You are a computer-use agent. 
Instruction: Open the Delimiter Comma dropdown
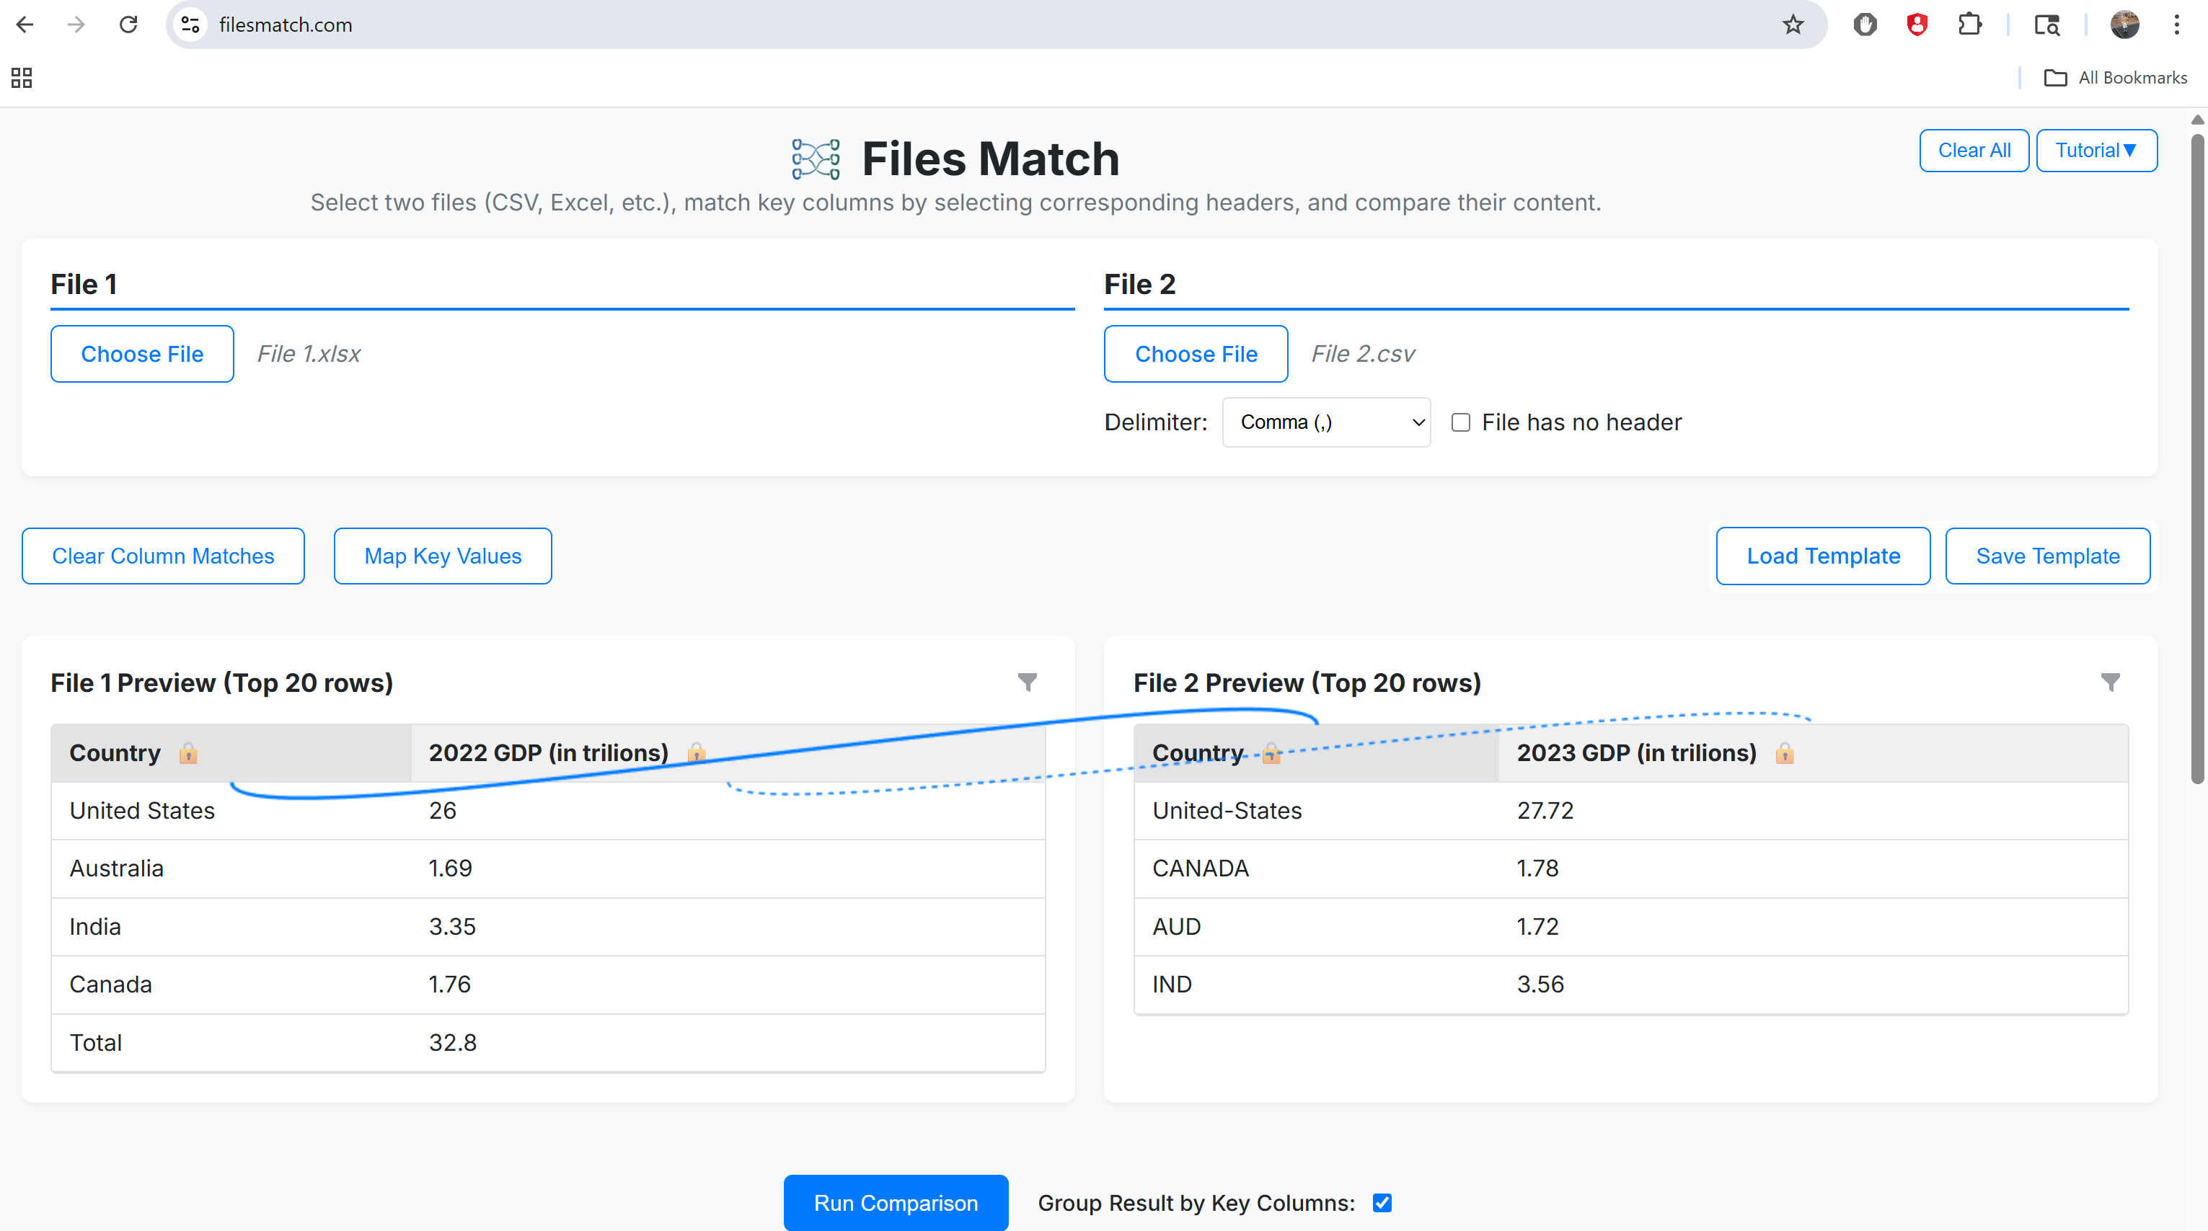(1325, 422)
